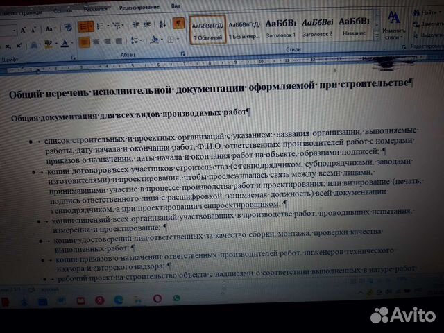444x333 pixels.
Task: Click the Shrink Font button
Action: point(33,29)
